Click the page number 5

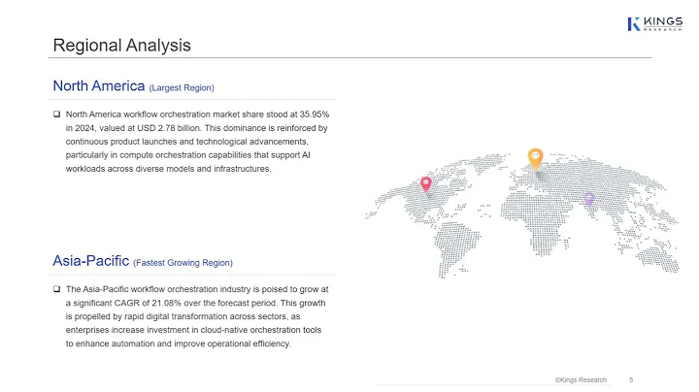631,380
